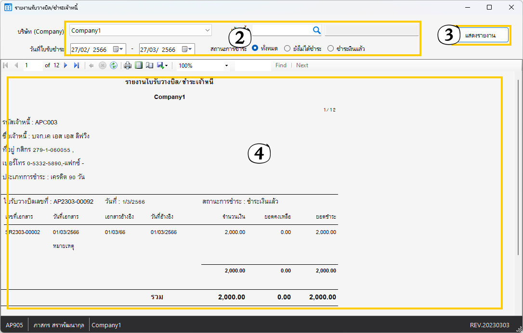The height and width of the screenshot is (333, 523).
Task: Click Next search result link
Action: 302,65
